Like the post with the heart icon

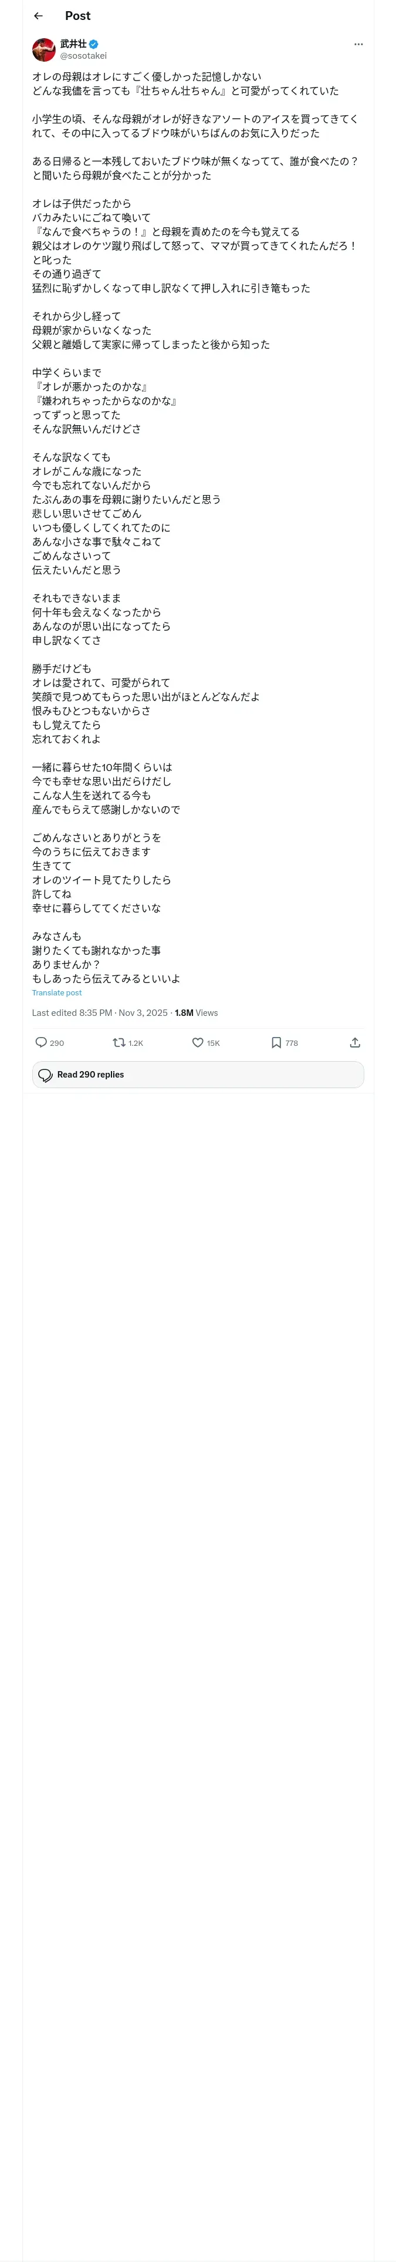[198, 1042]
